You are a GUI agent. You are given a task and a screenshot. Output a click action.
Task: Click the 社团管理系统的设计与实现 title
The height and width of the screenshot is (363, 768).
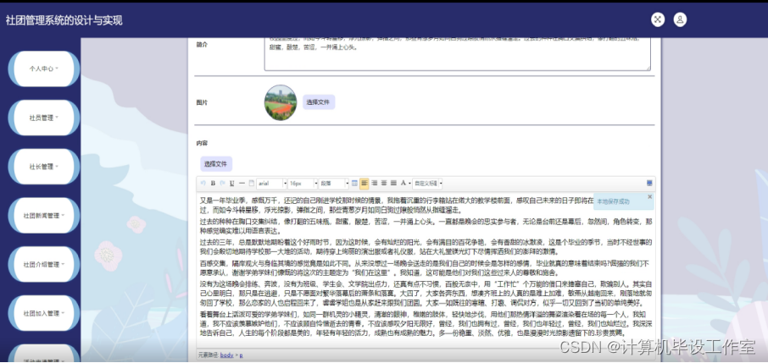64,20
